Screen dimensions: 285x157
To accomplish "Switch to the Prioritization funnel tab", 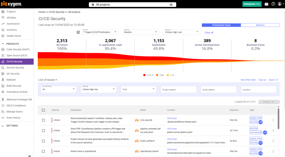I will tap(221, 25).
